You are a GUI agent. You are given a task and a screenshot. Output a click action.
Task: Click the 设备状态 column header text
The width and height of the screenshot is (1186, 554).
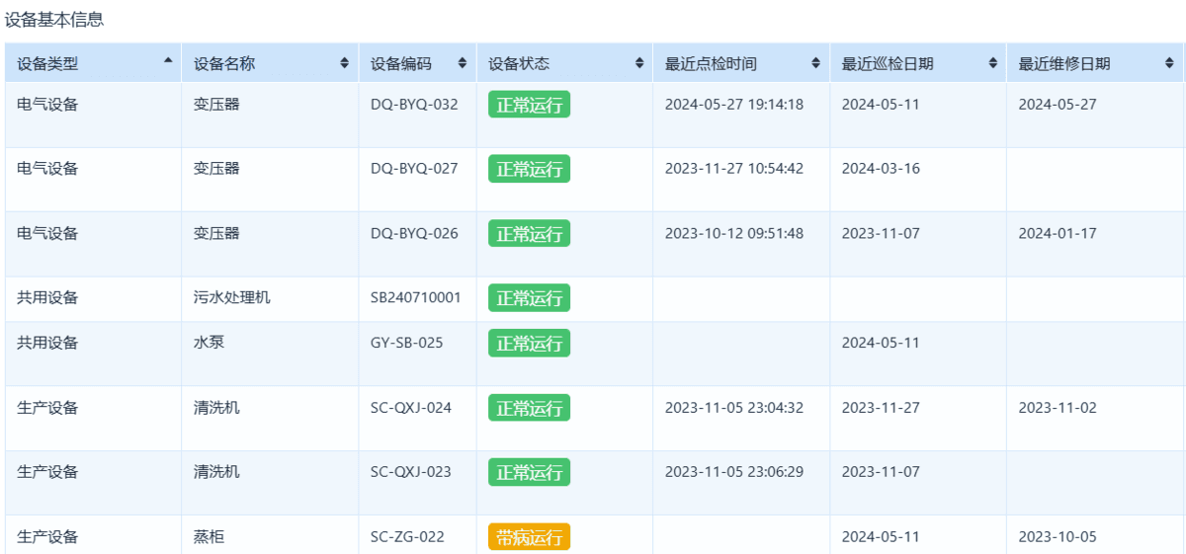pyautogui.click(x=519, y=63)
